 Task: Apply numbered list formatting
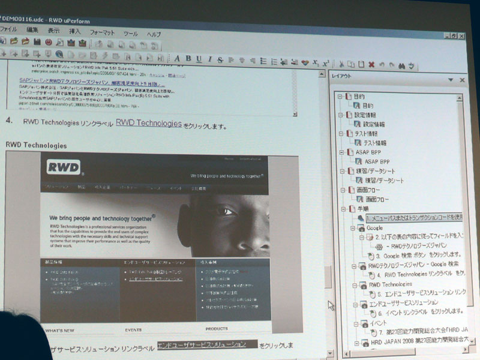(274, 61)
